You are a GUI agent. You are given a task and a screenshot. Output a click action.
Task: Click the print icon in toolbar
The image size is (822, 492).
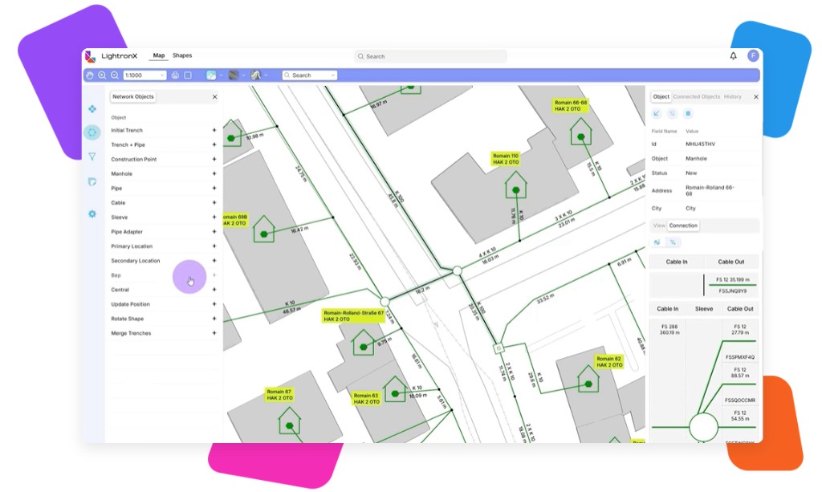(x=175, y=75)
